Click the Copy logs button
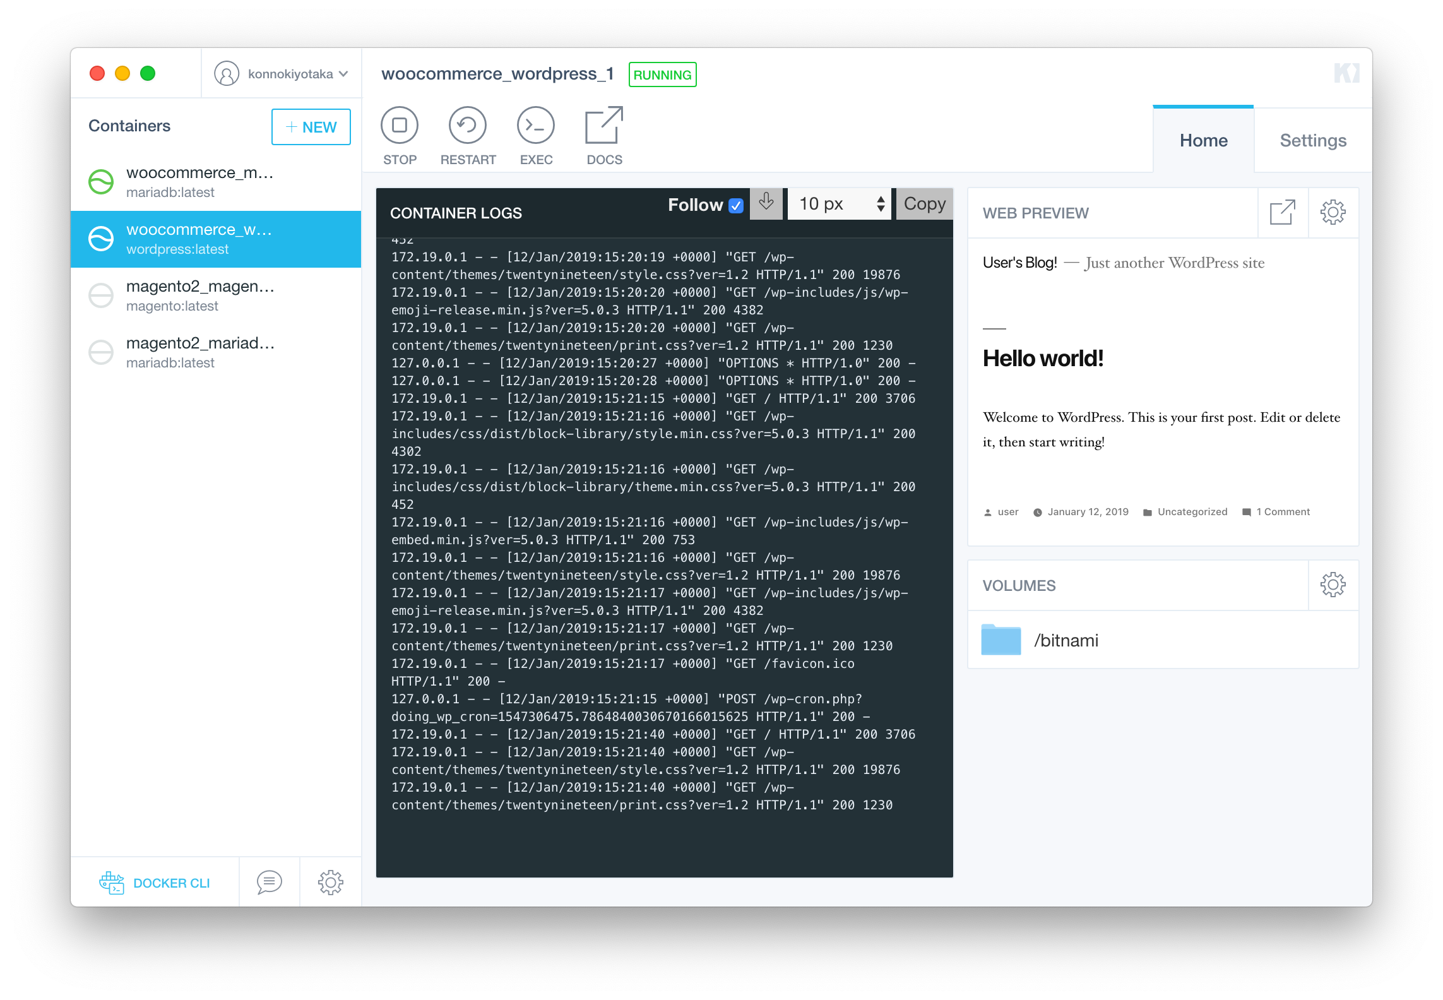Viewport: 1443px width, 1000px height. click(924, 204)
